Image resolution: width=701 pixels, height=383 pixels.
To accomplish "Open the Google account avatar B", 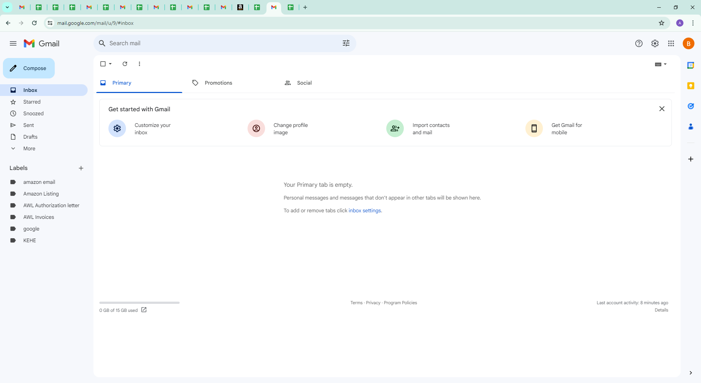I will coord(689,43).
